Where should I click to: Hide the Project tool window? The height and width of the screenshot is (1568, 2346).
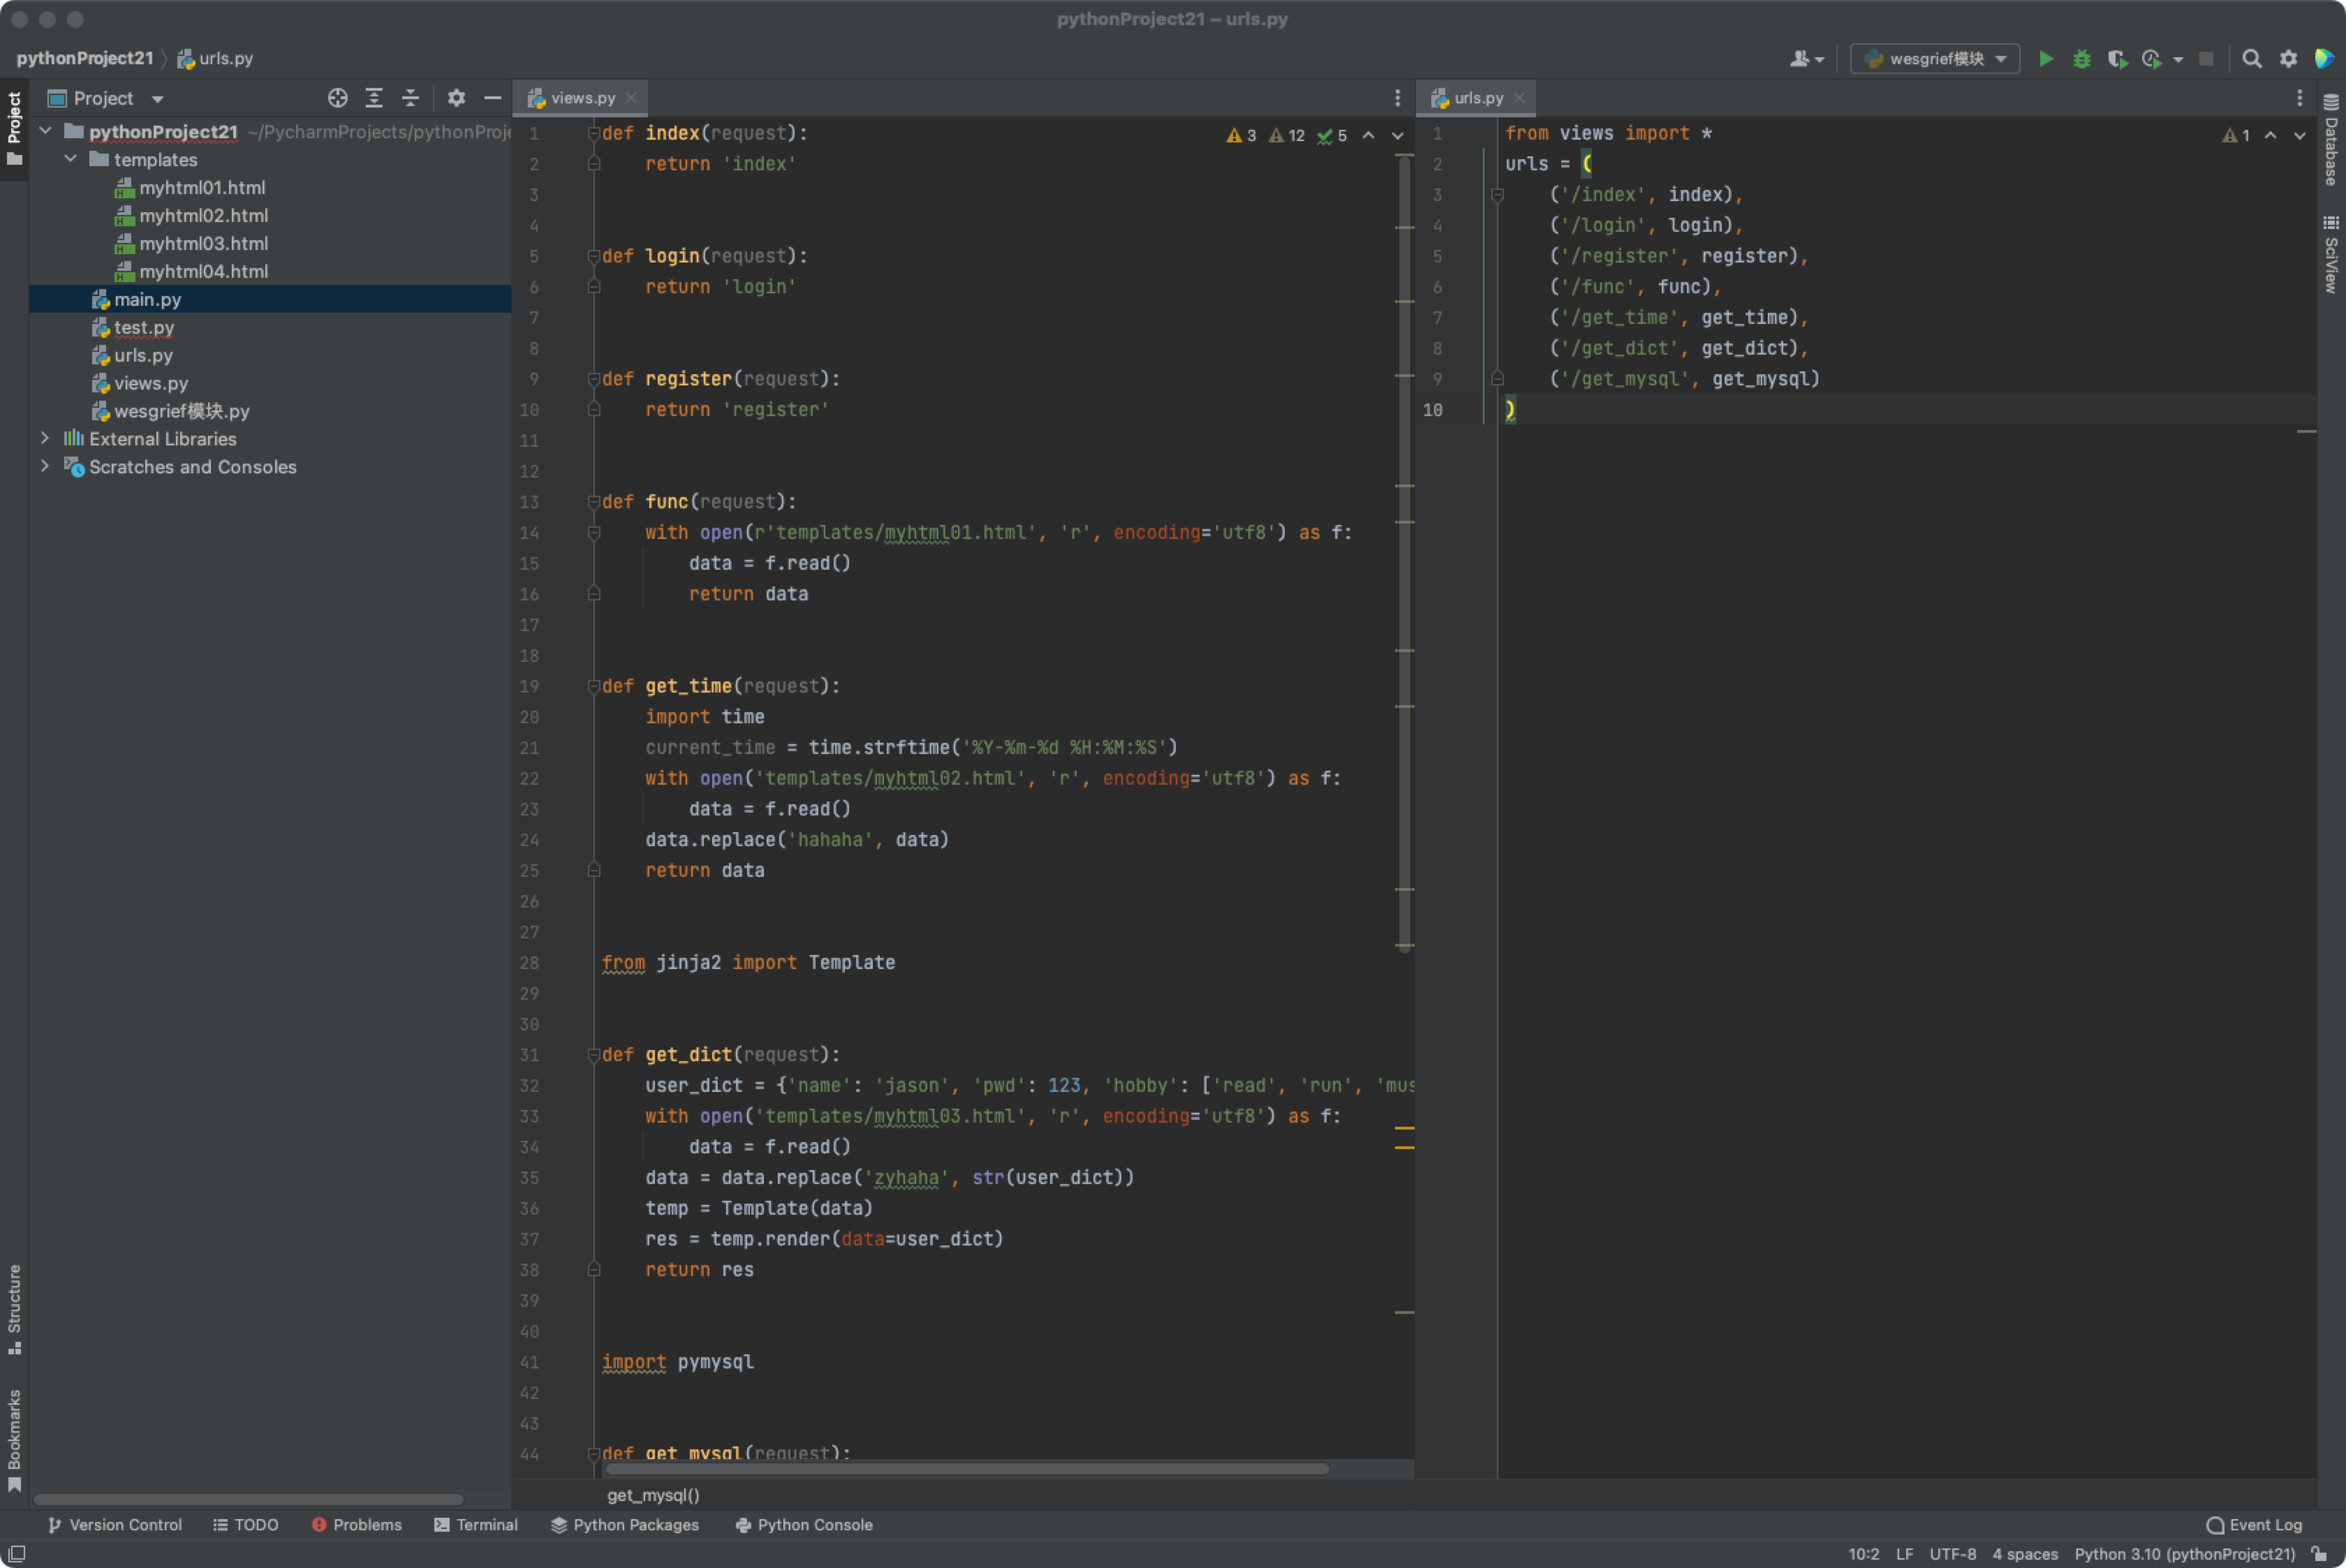point(492,98)
